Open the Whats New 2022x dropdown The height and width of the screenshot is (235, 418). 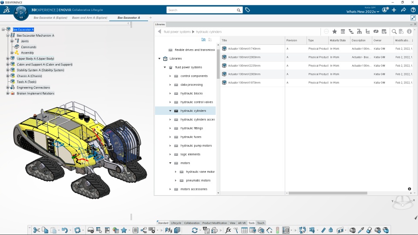(x=363, y=11)
